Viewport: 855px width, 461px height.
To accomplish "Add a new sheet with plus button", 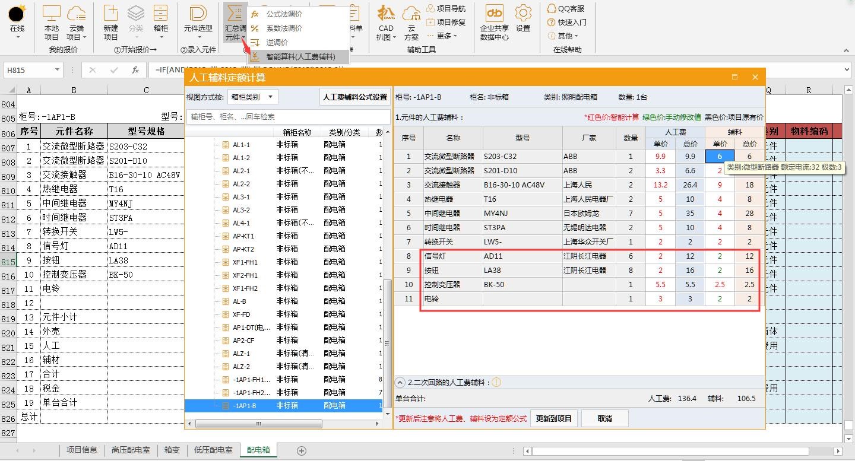I will pyautogui.click(x=302, y=451).
